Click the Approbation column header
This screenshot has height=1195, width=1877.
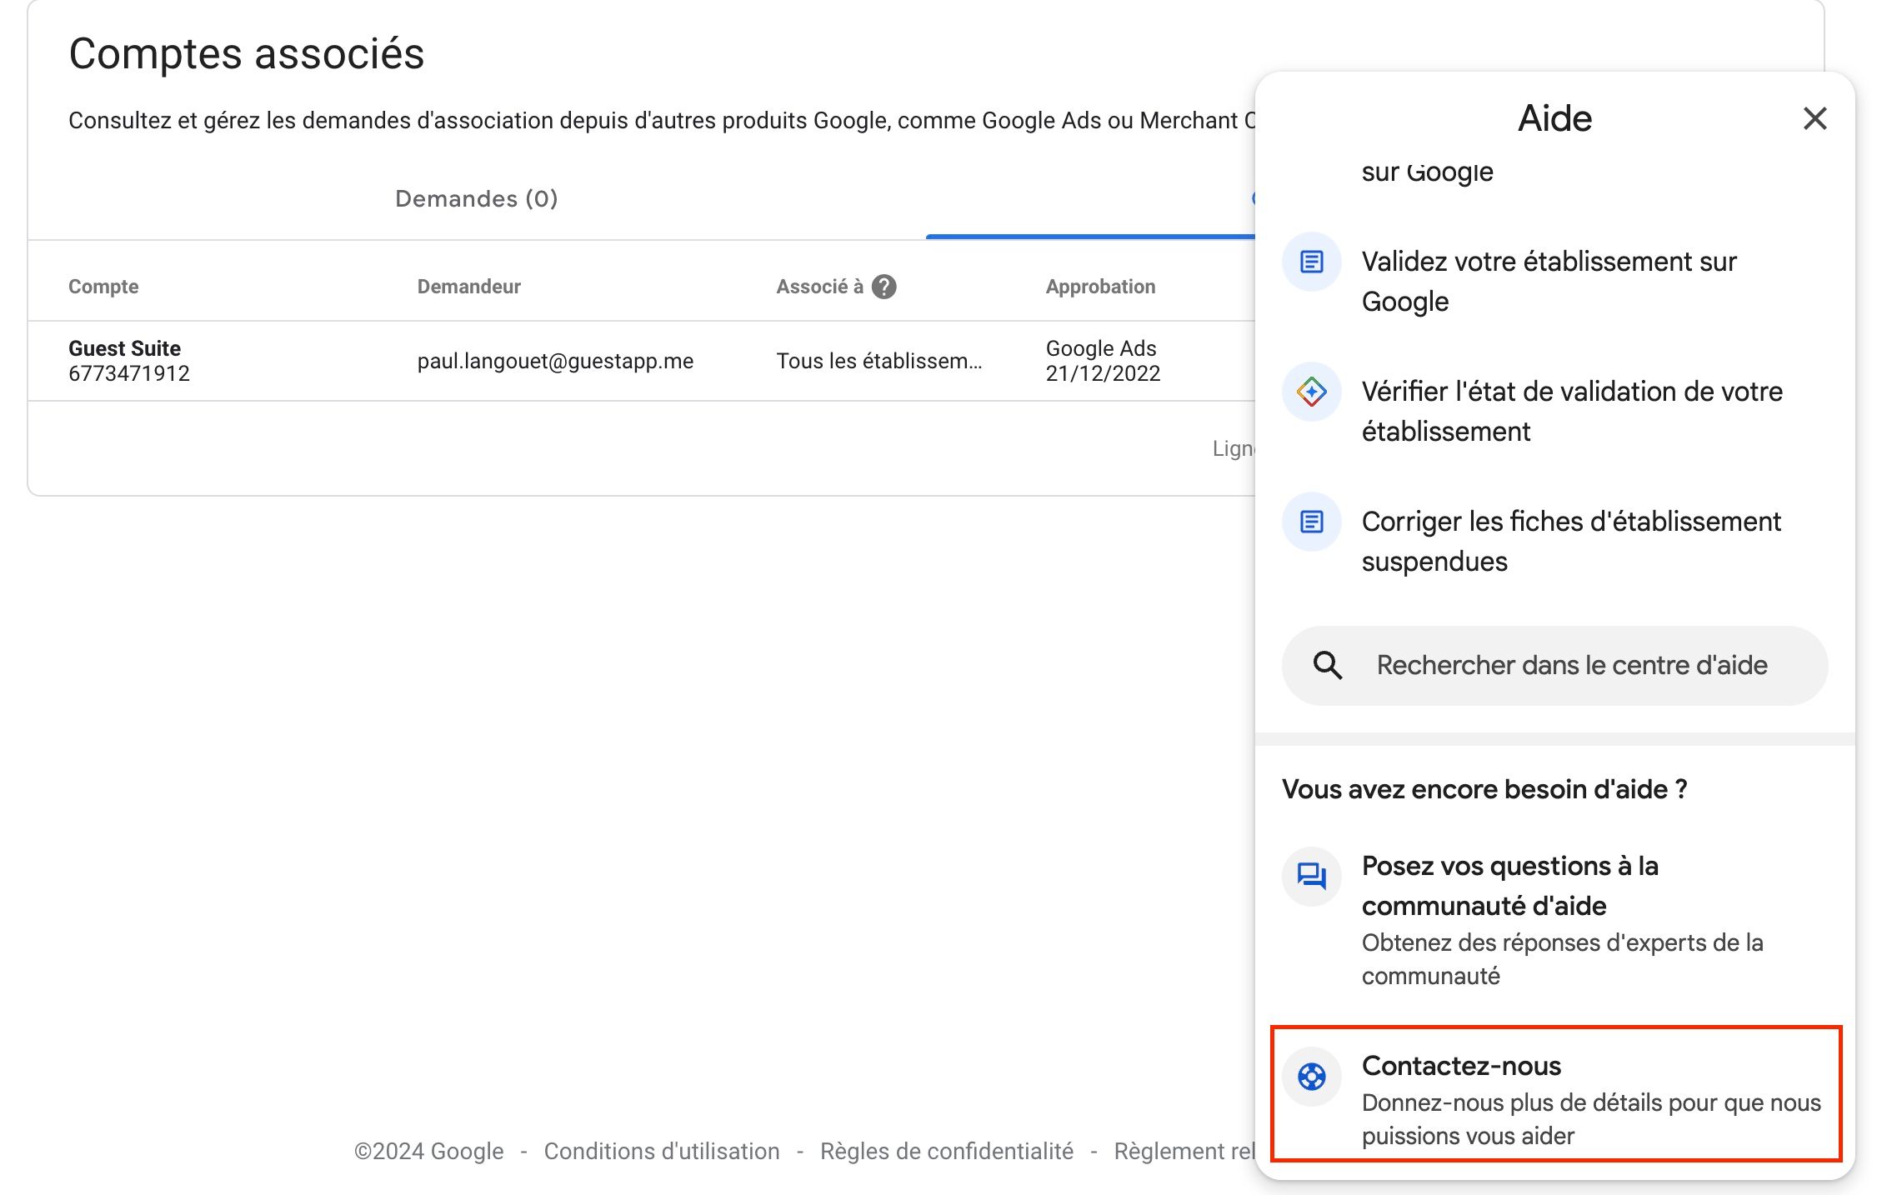[x=1100, y=287]
